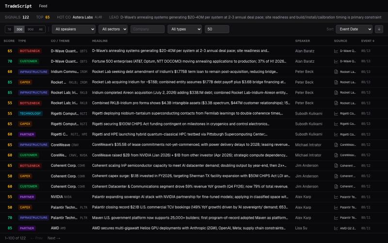Open the LEAD D-Wave annealing headline

click(x=251, y=17)
